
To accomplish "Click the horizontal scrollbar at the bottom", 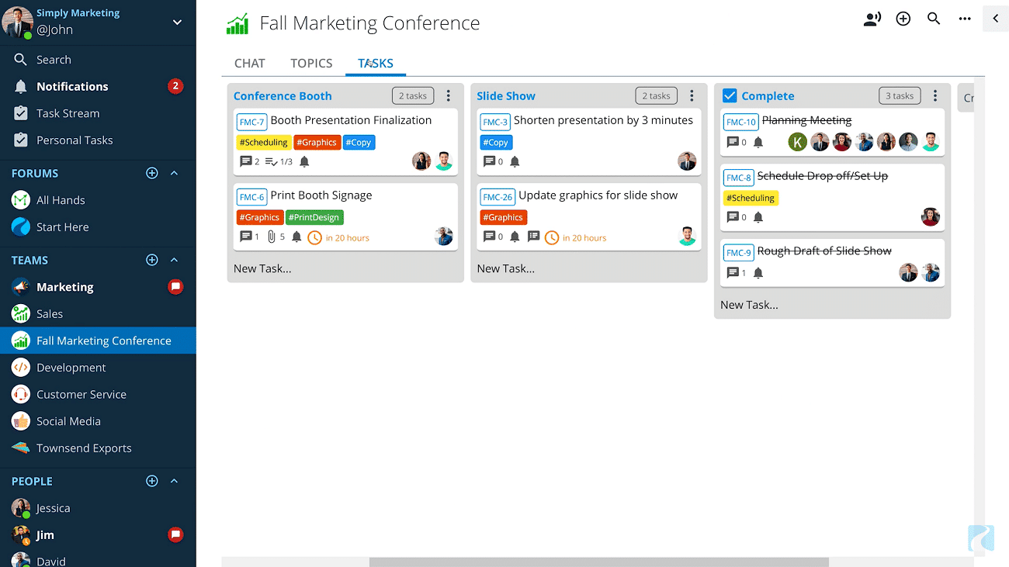I will 598,562.
